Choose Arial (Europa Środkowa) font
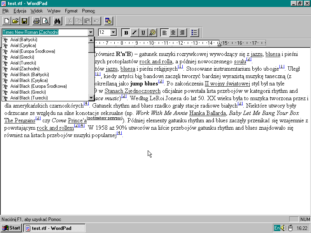Viewport: 311px width, 233px height. 45,51
